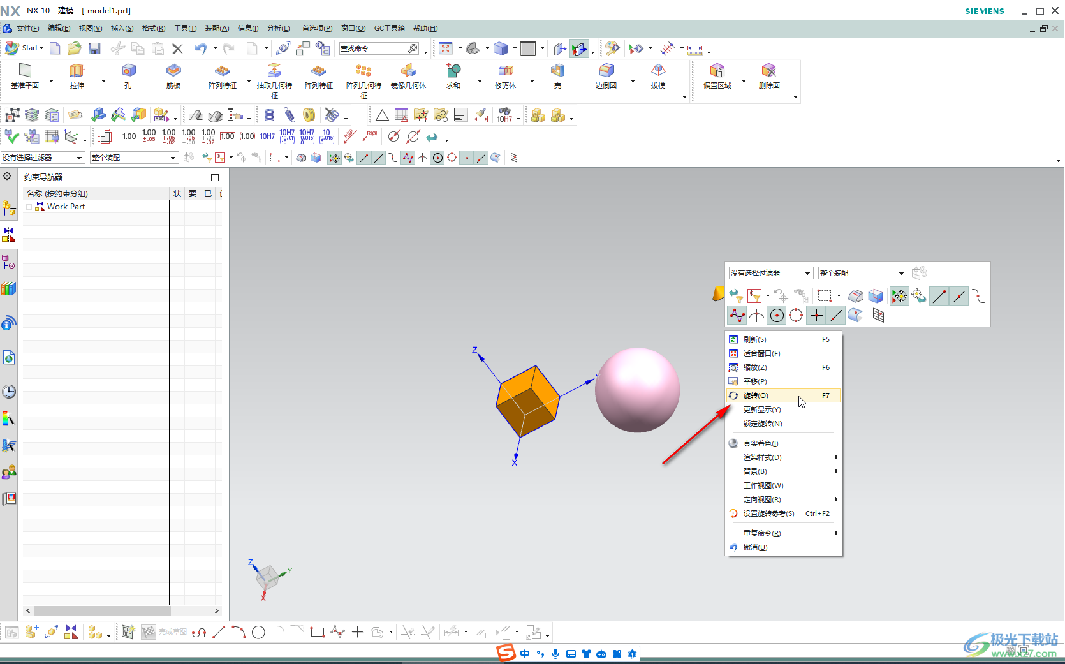Image resolution: width=1065 pixels, height=664 pixels.
Task: Click into the 查找命令 search field
Action: point(379,48)
